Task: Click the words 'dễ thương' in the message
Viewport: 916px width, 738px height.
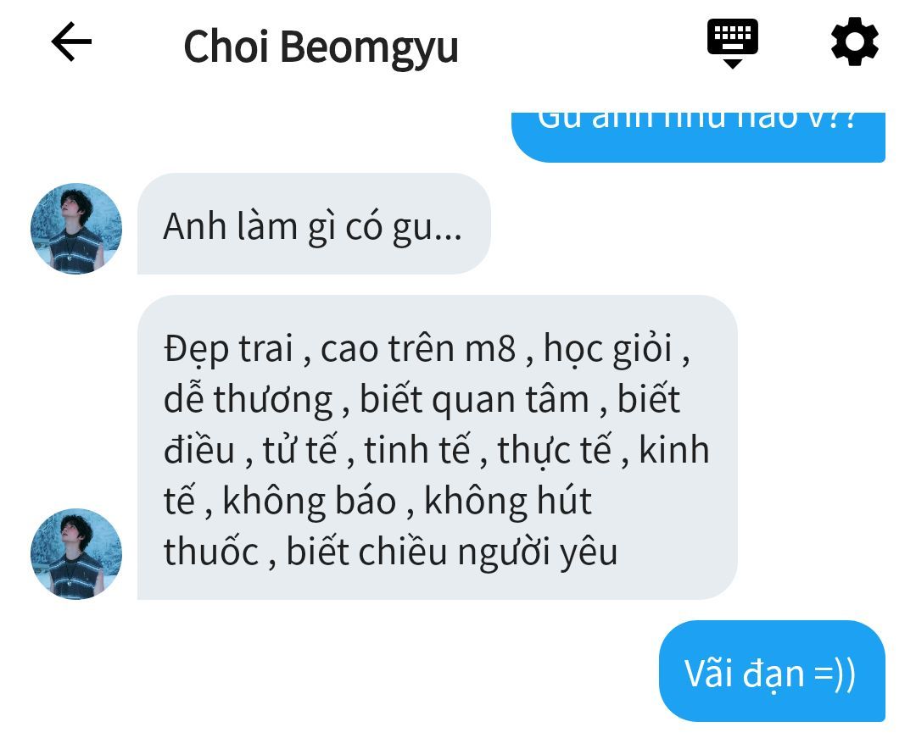Action: (x=248, y=400)
